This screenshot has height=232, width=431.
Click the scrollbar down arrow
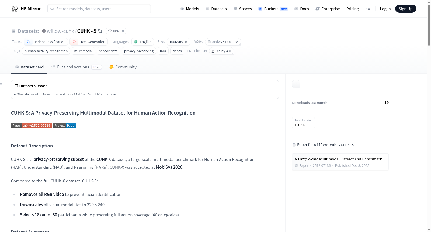(x=429, y=230)
